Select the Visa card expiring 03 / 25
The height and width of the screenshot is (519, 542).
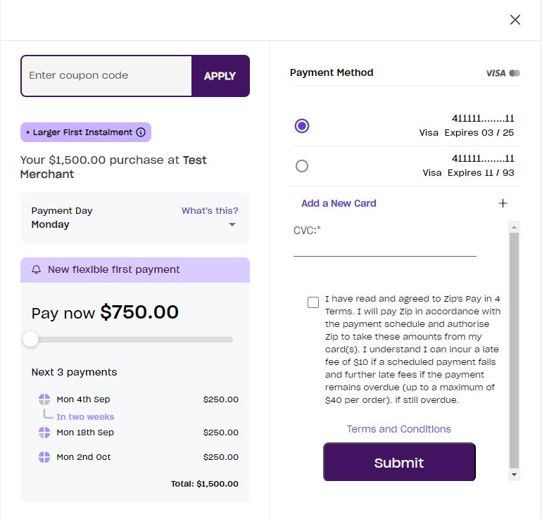pyautogui.click(x=302, y=126)
